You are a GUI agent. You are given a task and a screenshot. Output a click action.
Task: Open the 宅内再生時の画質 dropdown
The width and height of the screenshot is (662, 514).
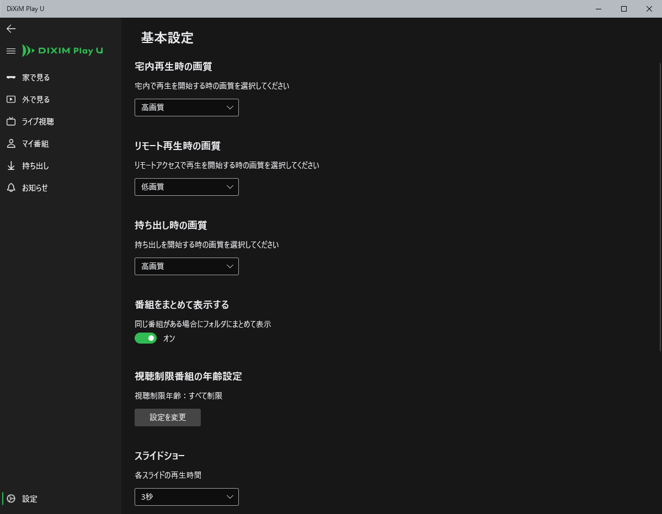186,108
